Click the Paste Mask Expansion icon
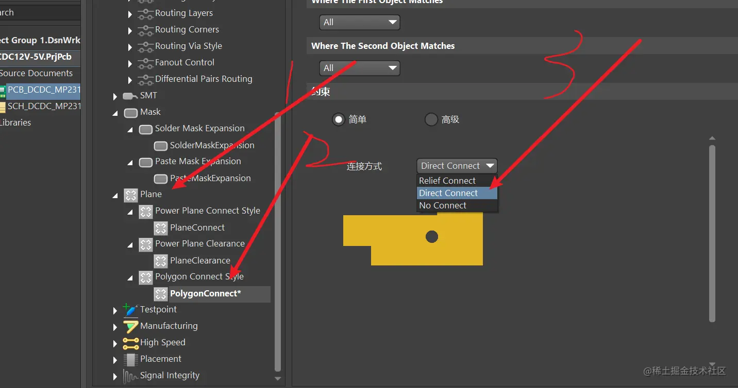This screenshot has width=738, height=388. tap(146, 162)
